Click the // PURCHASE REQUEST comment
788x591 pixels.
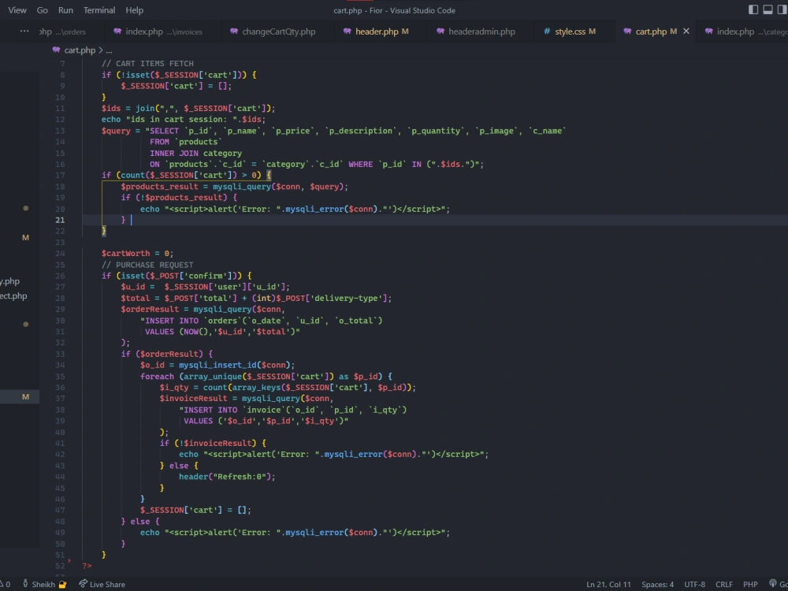[x=147, y=264]
